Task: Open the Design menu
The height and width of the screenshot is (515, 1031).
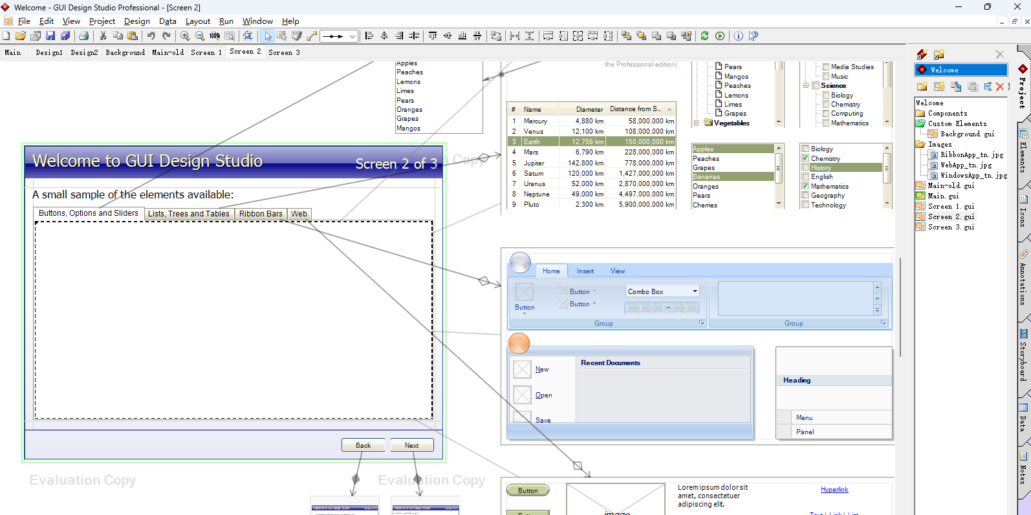Action: pos(137,21)
